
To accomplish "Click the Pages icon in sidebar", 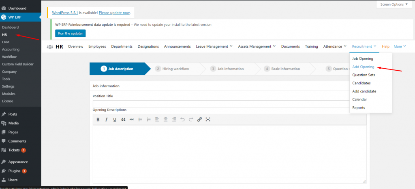I will 4,132.
